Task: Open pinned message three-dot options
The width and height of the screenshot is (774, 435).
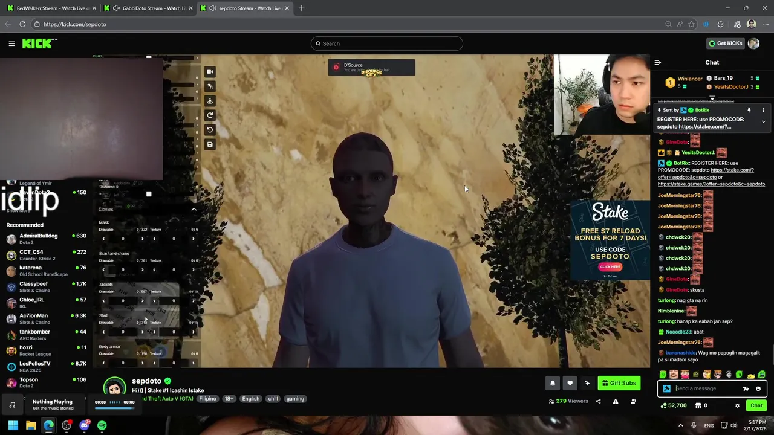Action: (x=763, y=110)
